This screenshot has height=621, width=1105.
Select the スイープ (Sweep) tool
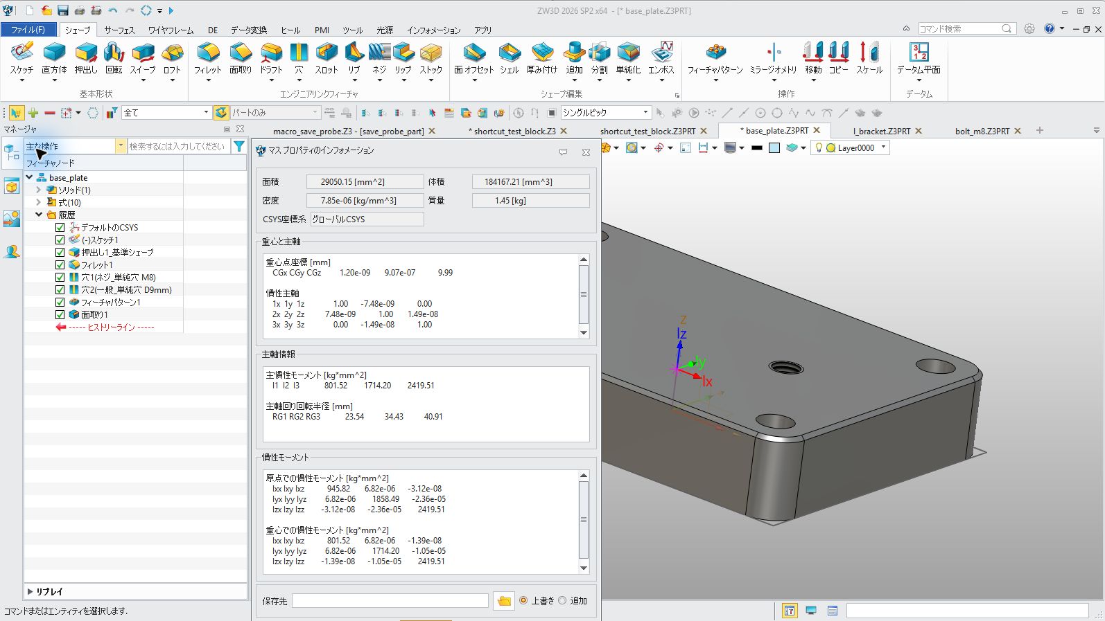click(x=143, y=58)
